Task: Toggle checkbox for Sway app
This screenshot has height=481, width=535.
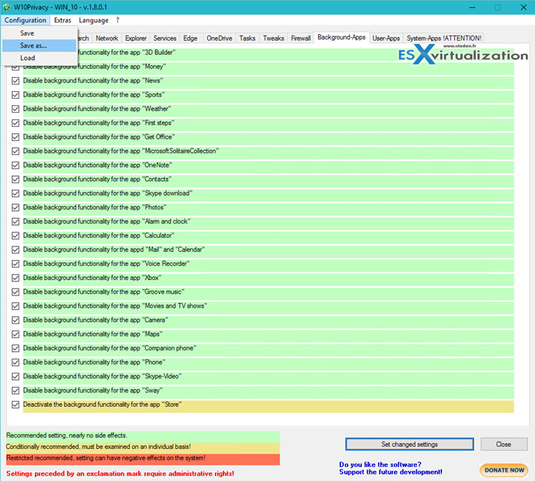Action: 16,390
